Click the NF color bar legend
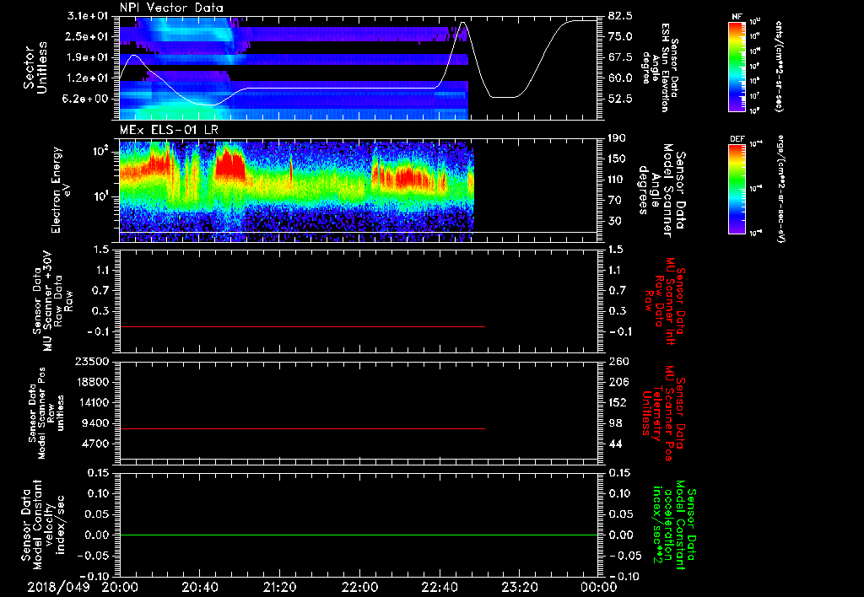Screen dimensions: 864x597 coord(737,66)
